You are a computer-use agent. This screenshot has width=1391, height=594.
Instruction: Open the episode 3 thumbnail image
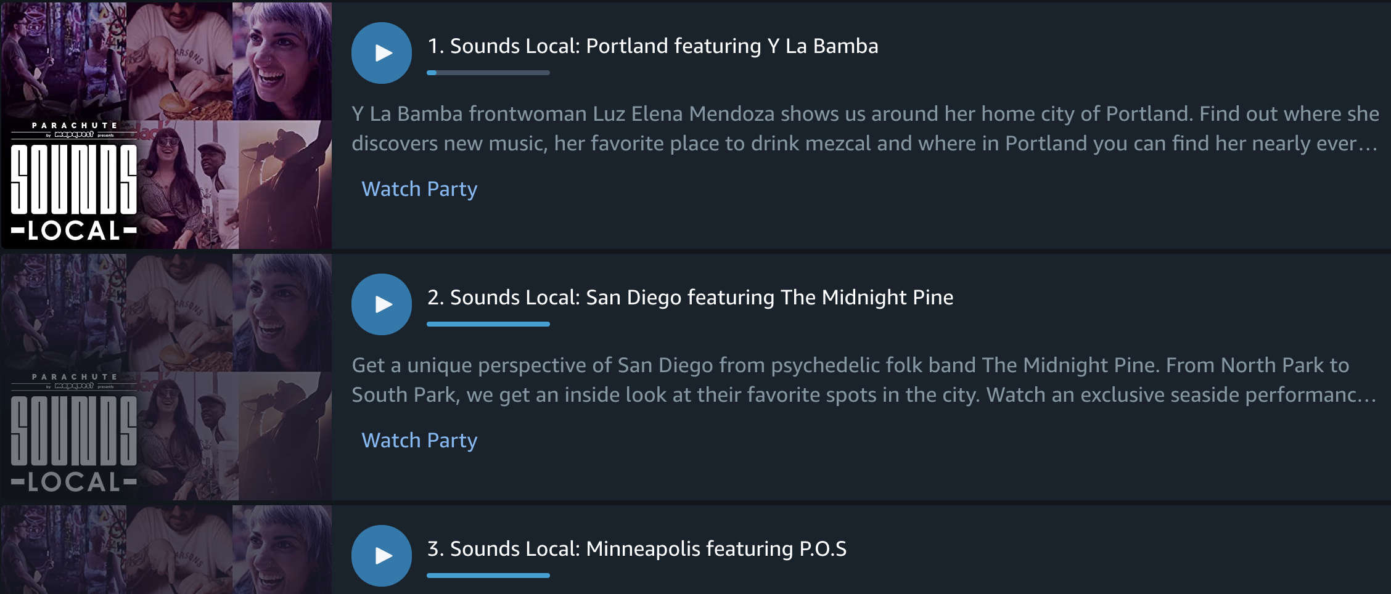click(x=166, y=550)
